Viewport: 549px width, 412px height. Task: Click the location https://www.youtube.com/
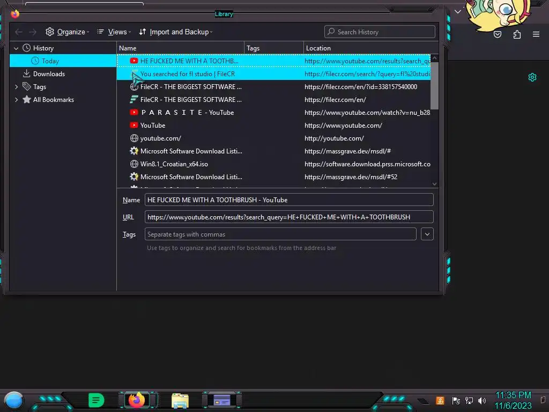[343, 126]
